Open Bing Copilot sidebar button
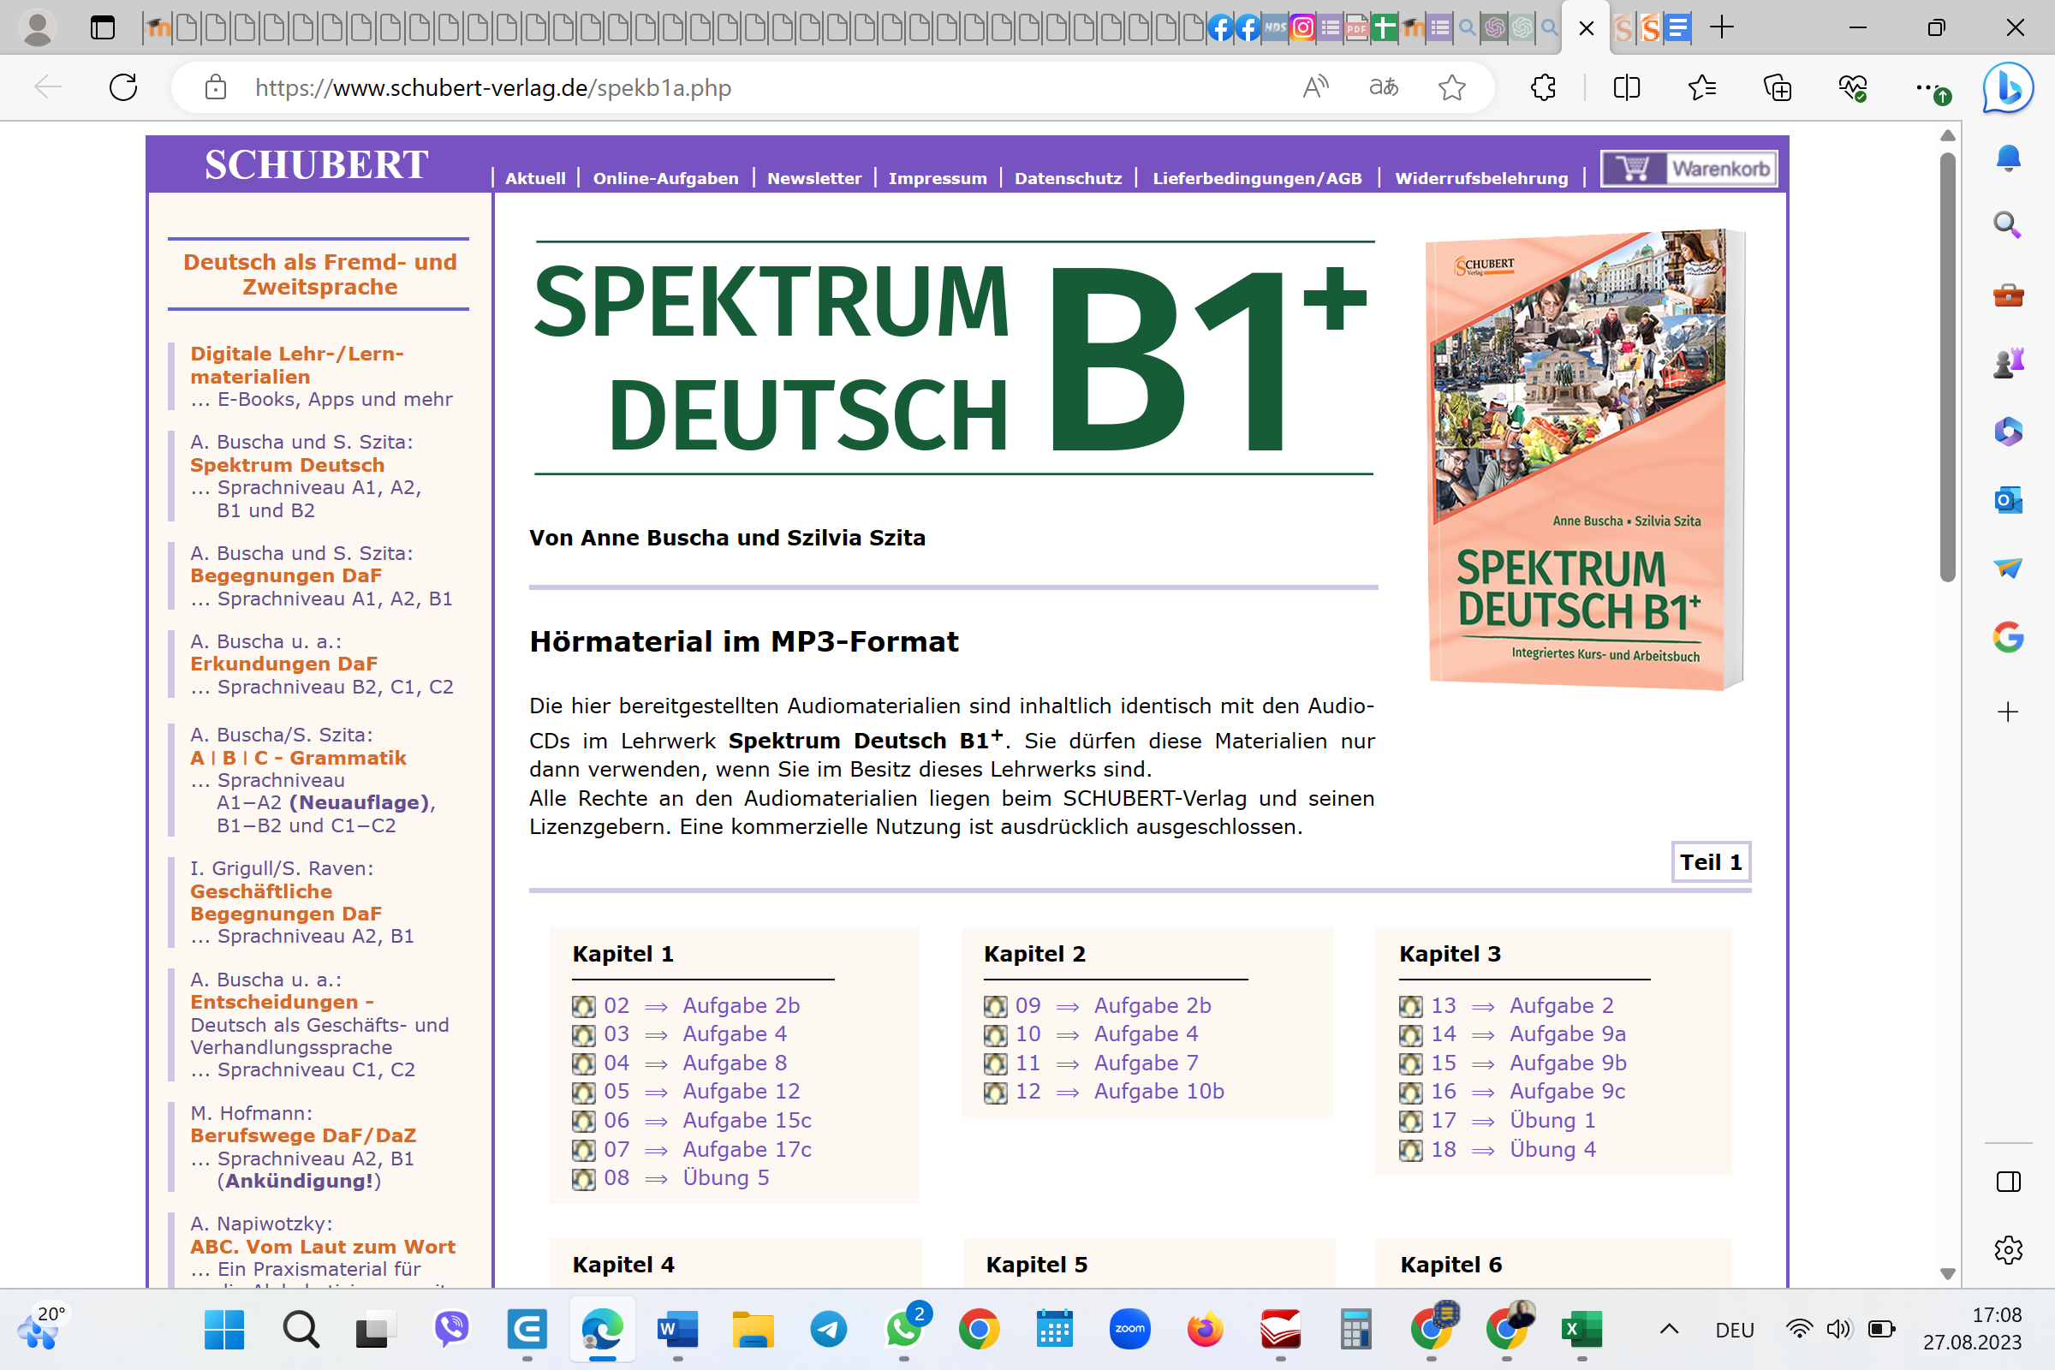 (2007, 87)
